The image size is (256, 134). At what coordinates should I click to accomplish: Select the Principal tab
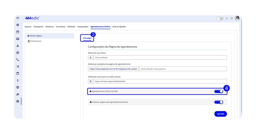[x=87, y=38]
